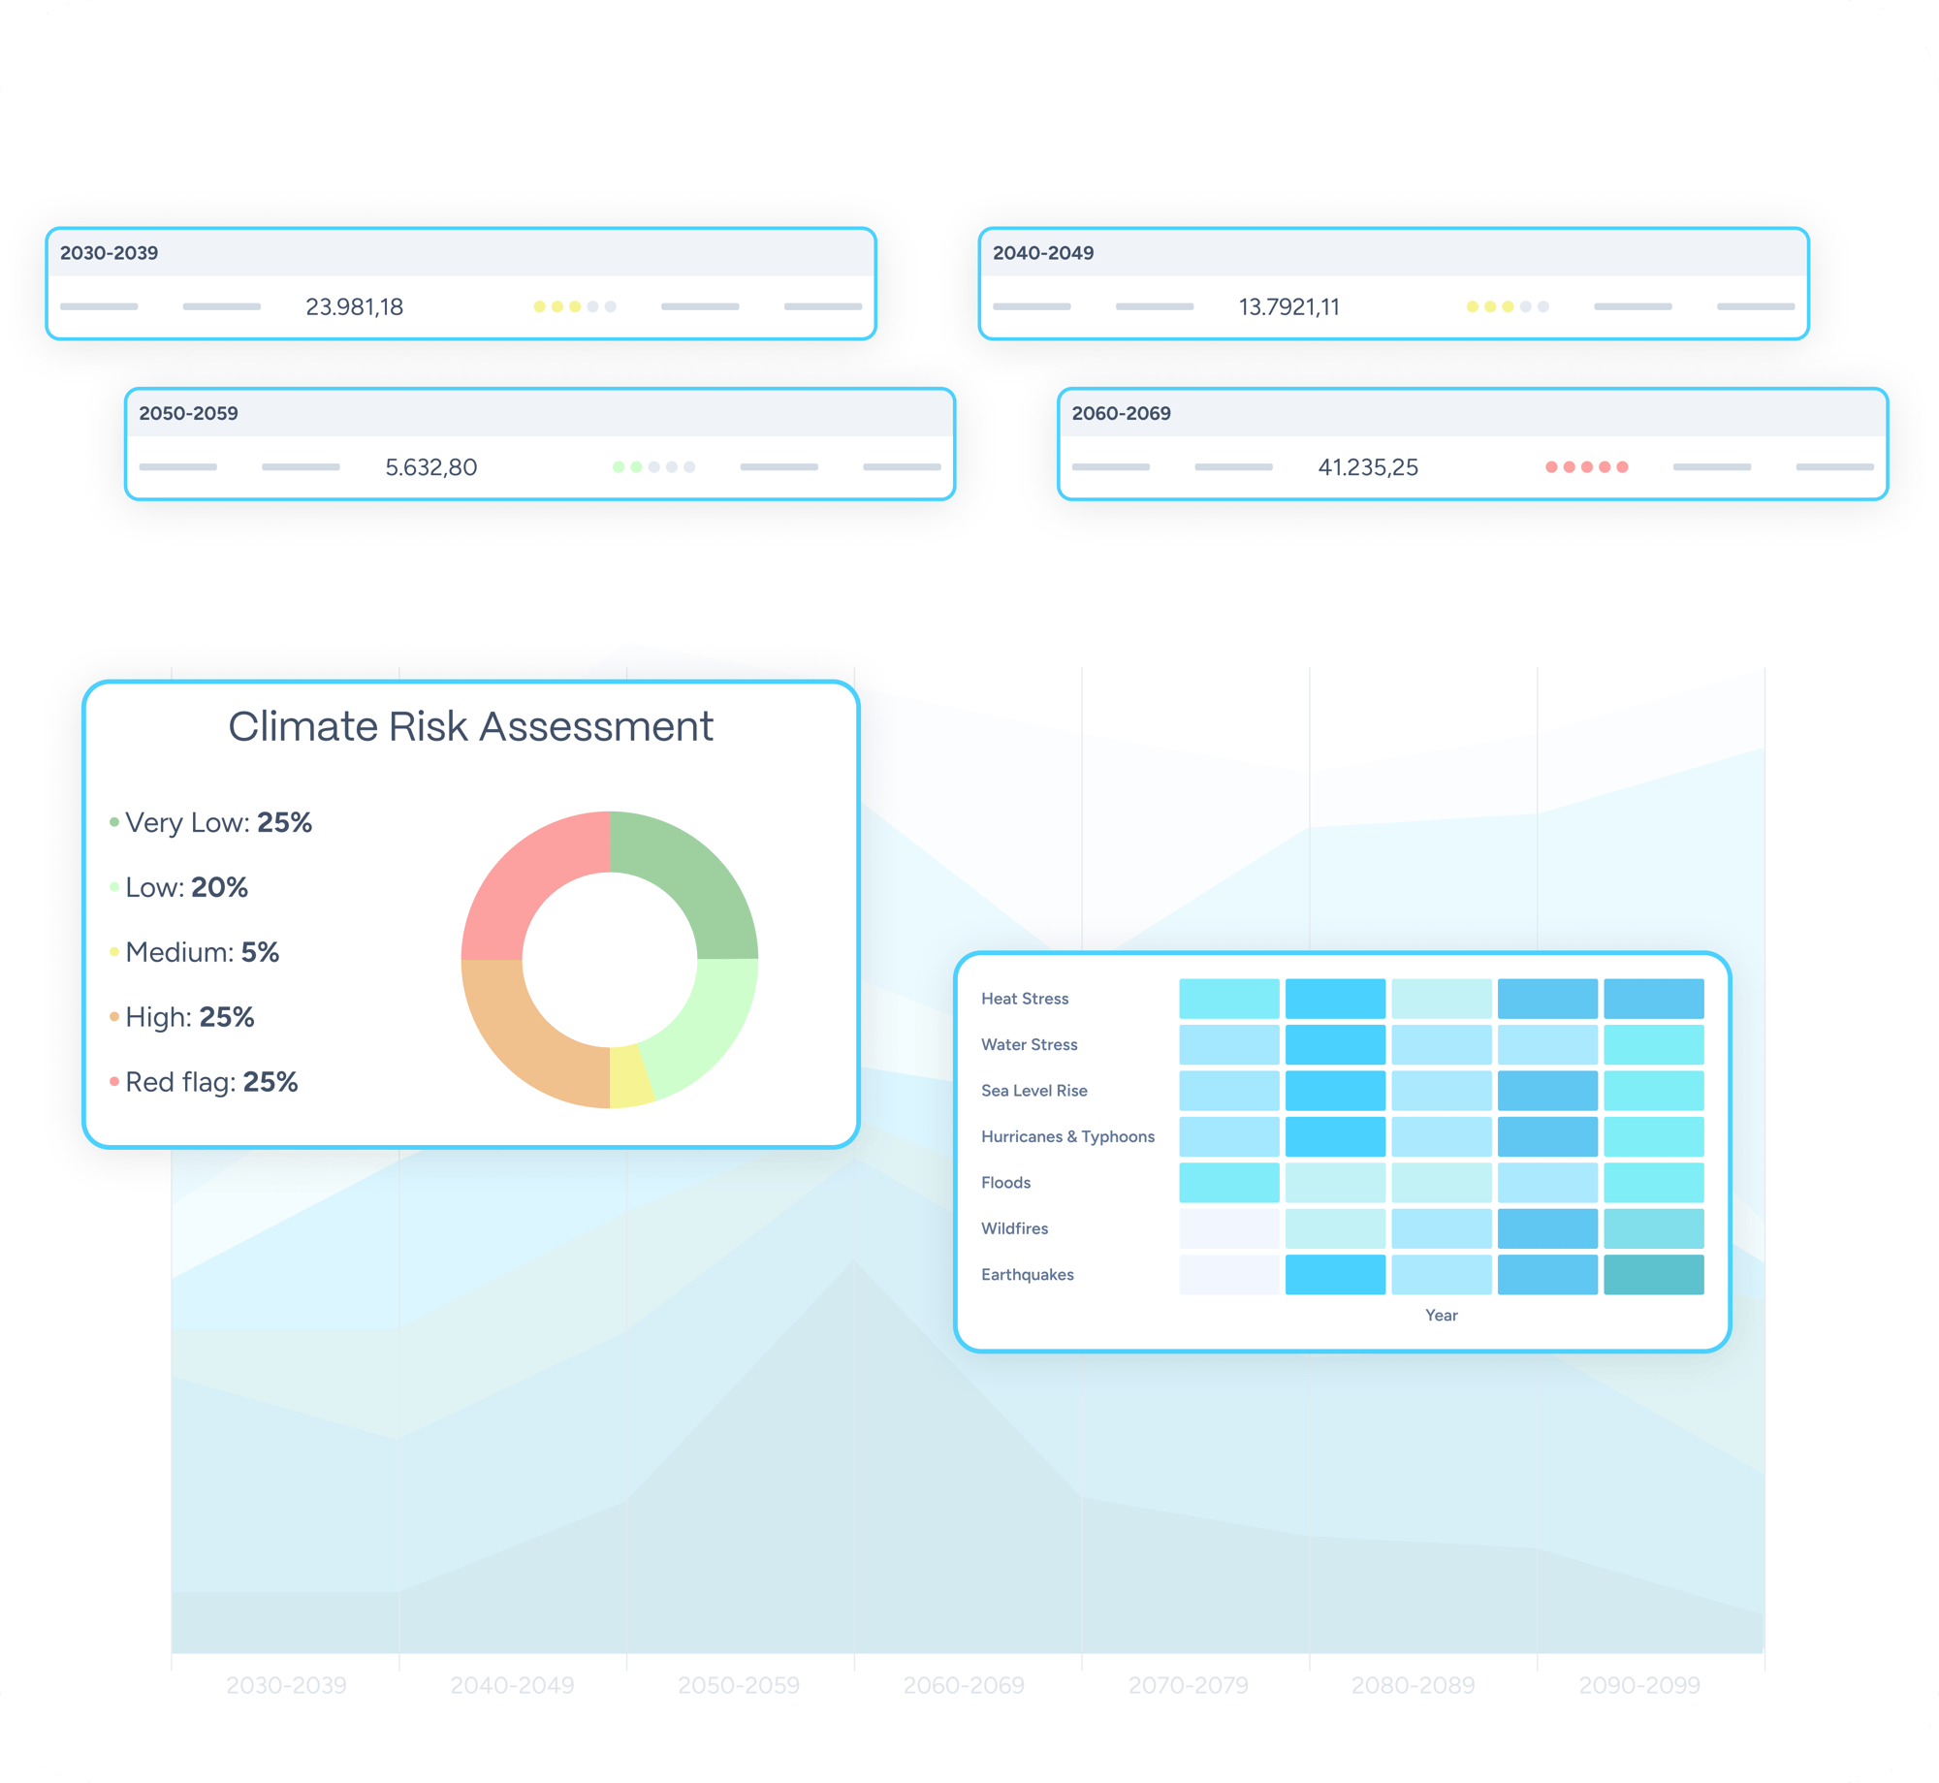Click the 2030-2039 card header

click(109, 253)
